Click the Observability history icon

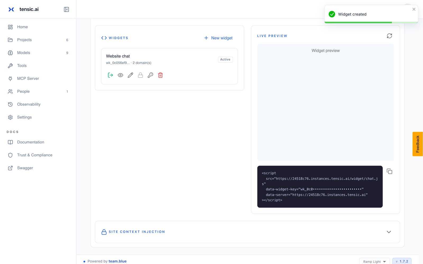click(x=10, y=104)
